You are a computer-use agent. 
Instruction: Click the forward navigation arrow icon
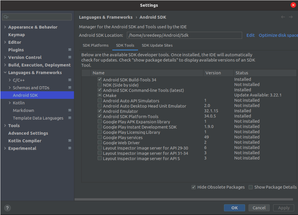[291, 17]
